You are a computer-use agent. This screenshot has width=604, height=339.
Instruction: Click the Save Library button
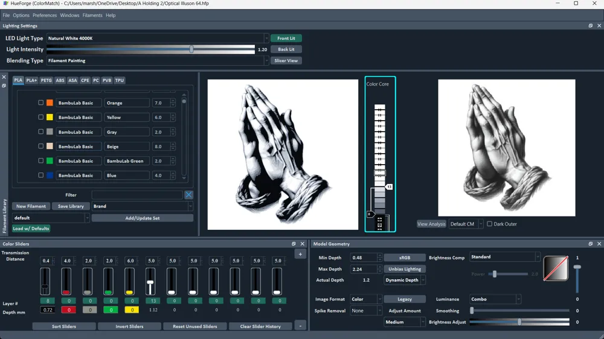point(71,206)
